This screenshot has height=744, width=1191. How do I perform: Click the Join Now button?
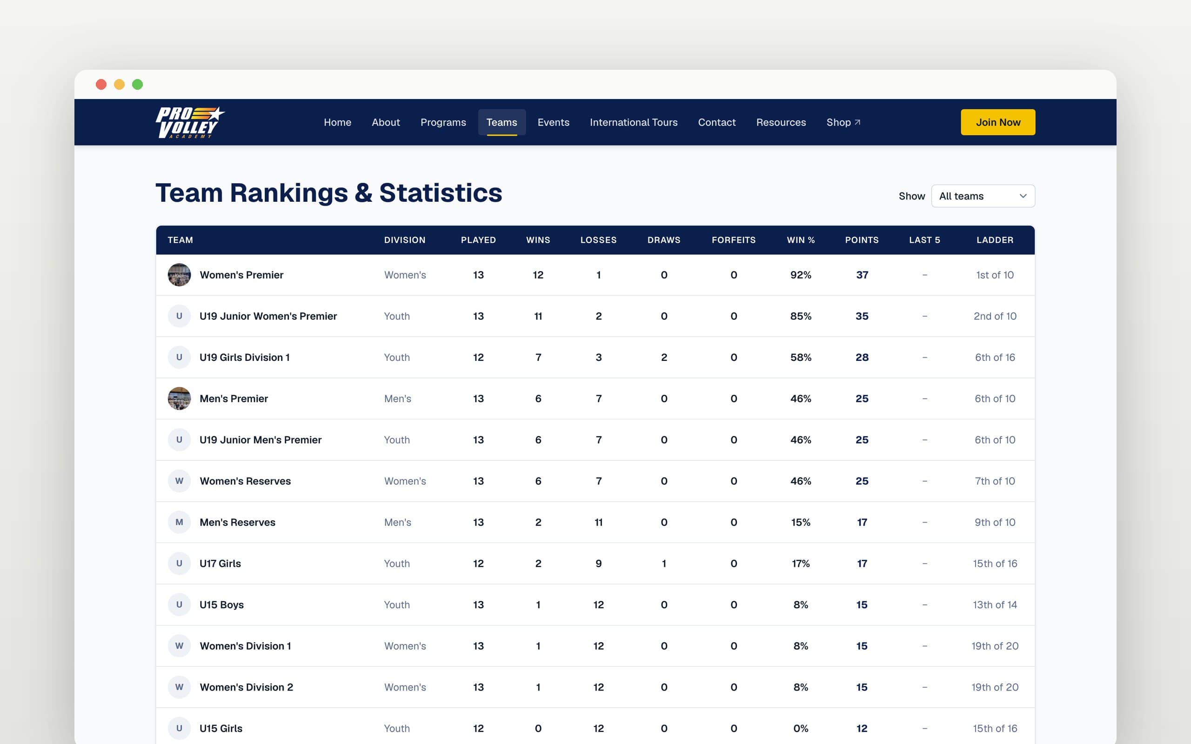tap(997, 122)
